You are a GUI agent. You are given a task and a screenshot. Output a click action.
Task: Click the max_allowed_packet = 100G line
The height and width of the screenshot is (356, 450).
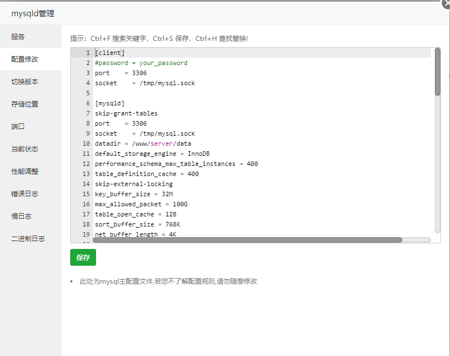coord(141,204)
